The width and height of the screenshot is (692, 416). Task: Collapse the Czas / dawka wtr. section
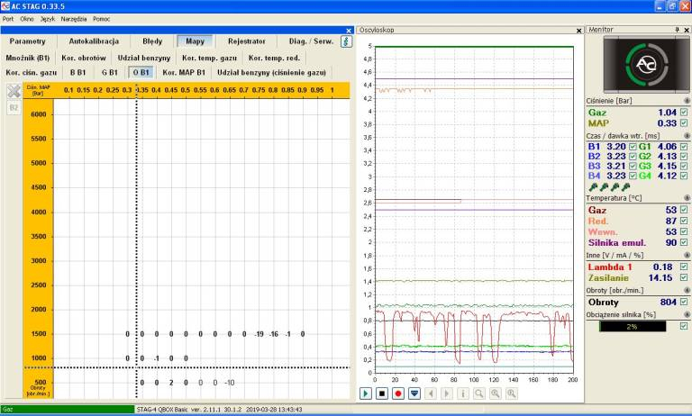[x=687, y=136]
